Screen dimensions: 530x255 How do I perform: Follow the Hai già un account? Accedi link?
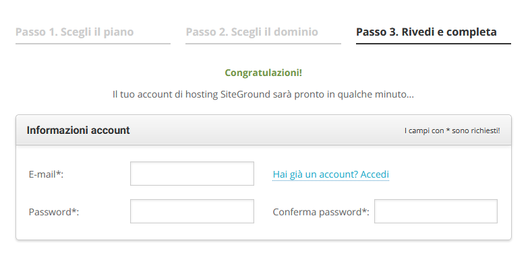click(331, 174)
